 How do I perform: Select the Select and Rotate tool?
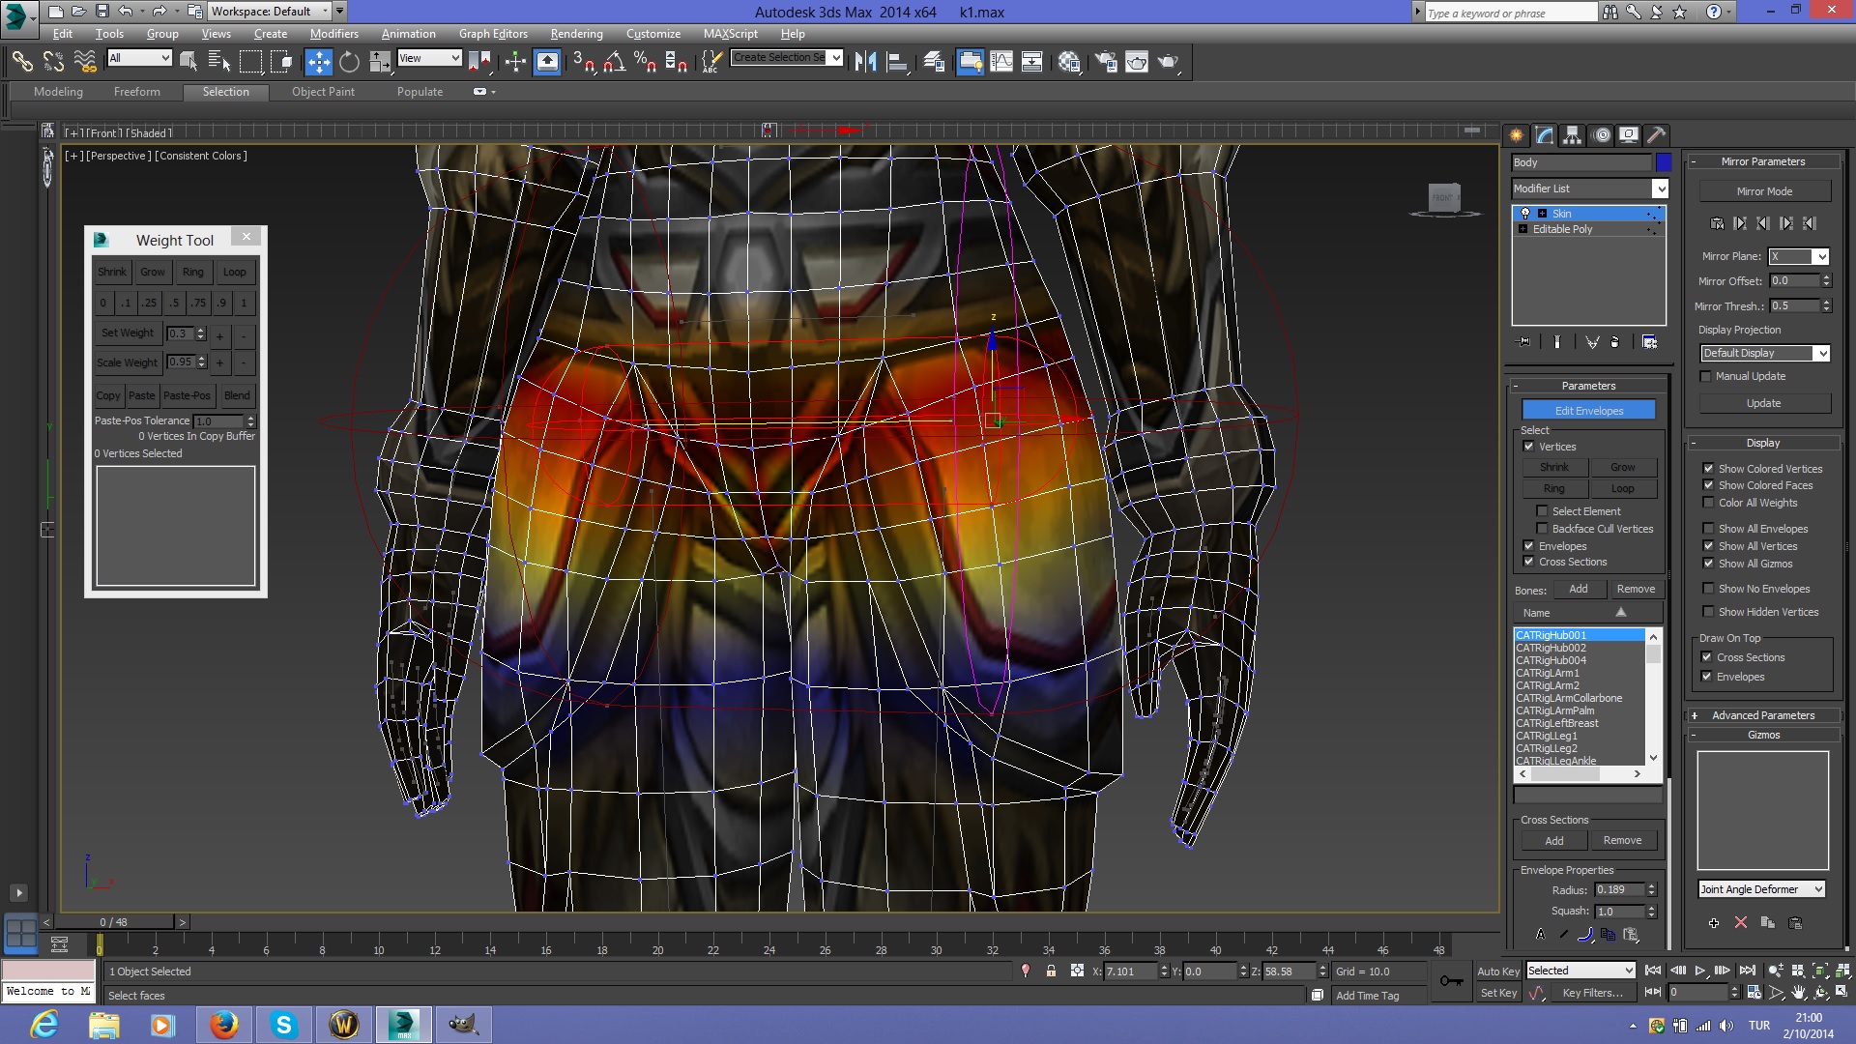tap(349, 62)
